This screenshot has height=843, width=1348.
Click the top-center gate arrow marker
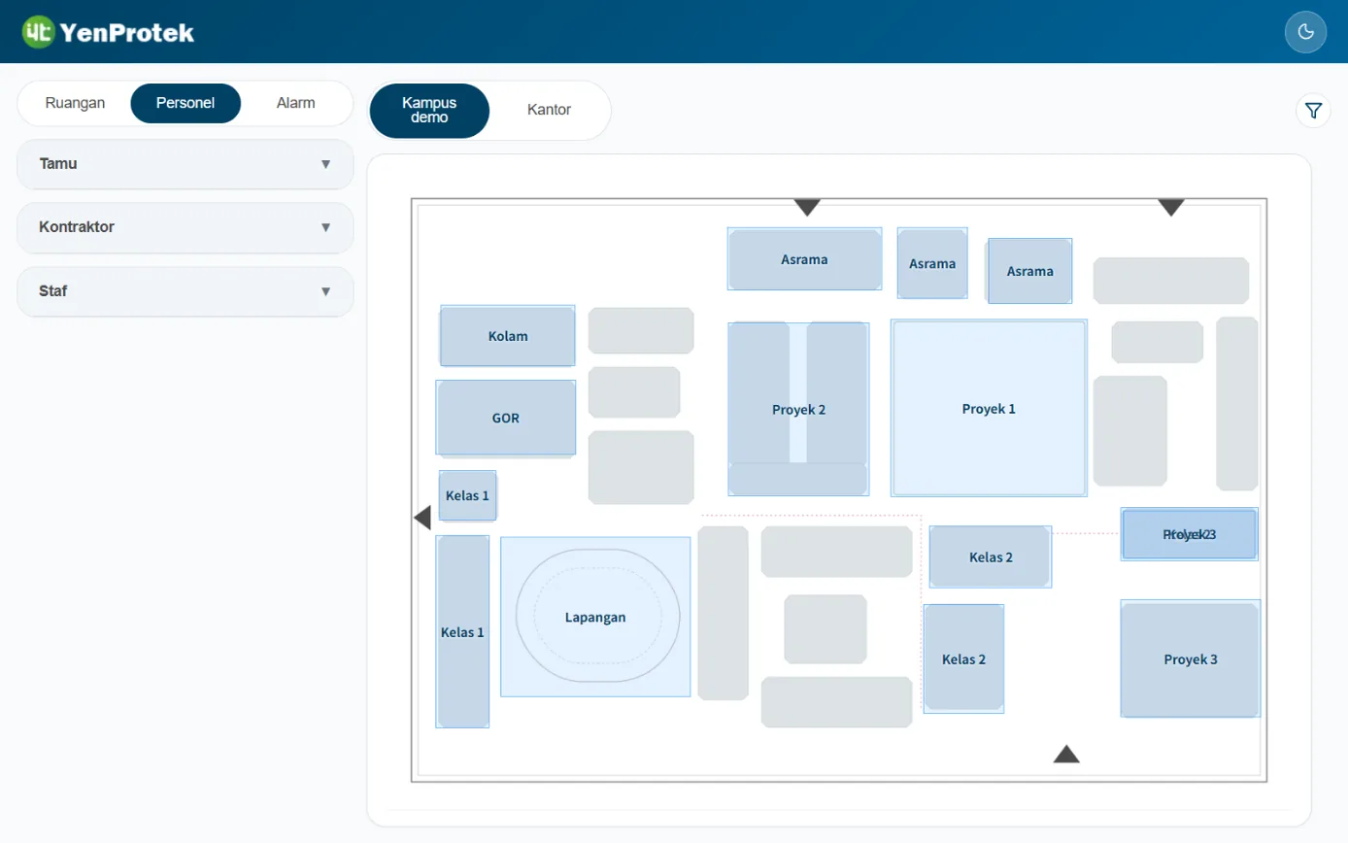point(807,207)
